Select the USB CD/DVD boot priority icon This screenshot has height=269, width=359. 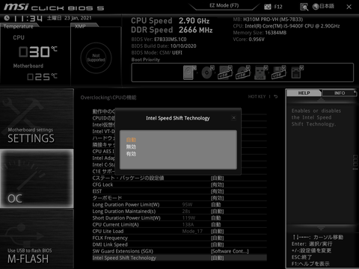pos(243,72)
